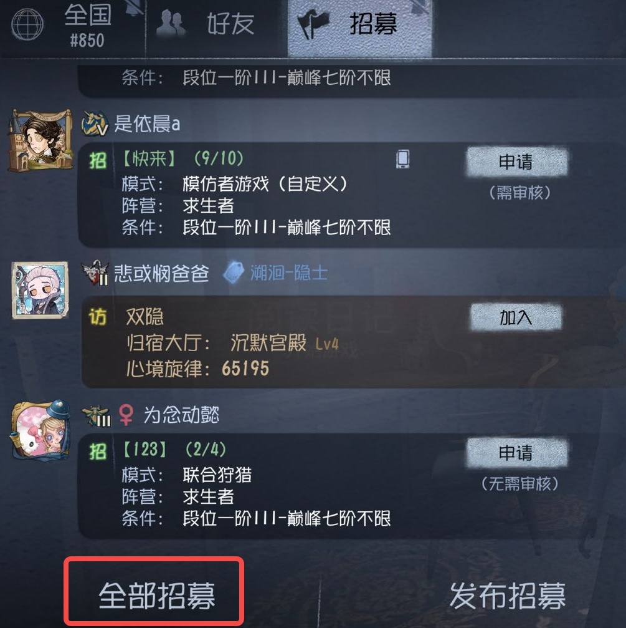Open the globe channel icon
This screenshot has width=626, height=628.
(27, 24)
